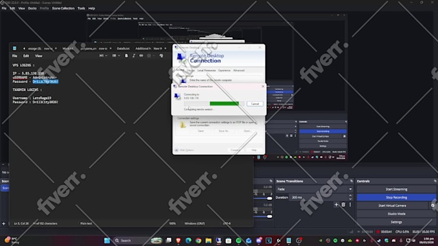438x246 pixels.
Task: Insert a link with the Notepad link icon
Action: pyautogui.click(x=141, y=56)
